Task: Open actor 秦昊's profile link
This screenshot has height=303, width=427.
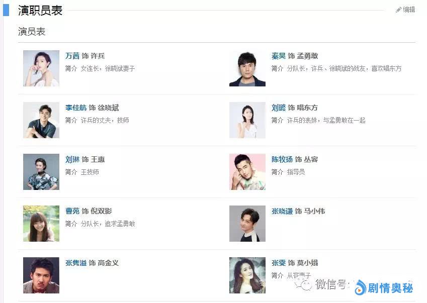Action: coord(279,56)
